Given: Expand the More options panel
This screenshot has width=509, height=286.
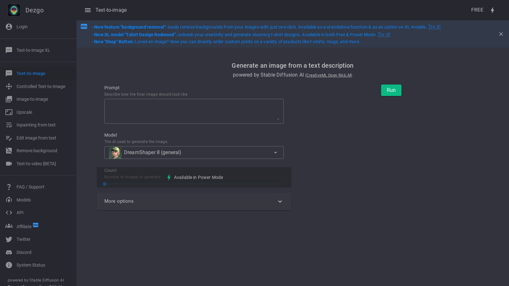Looking at the screenshot, I should coord(194,201).
